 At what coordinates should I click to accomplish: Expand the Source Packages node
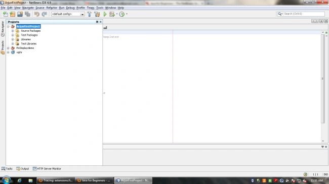point(13,31)
